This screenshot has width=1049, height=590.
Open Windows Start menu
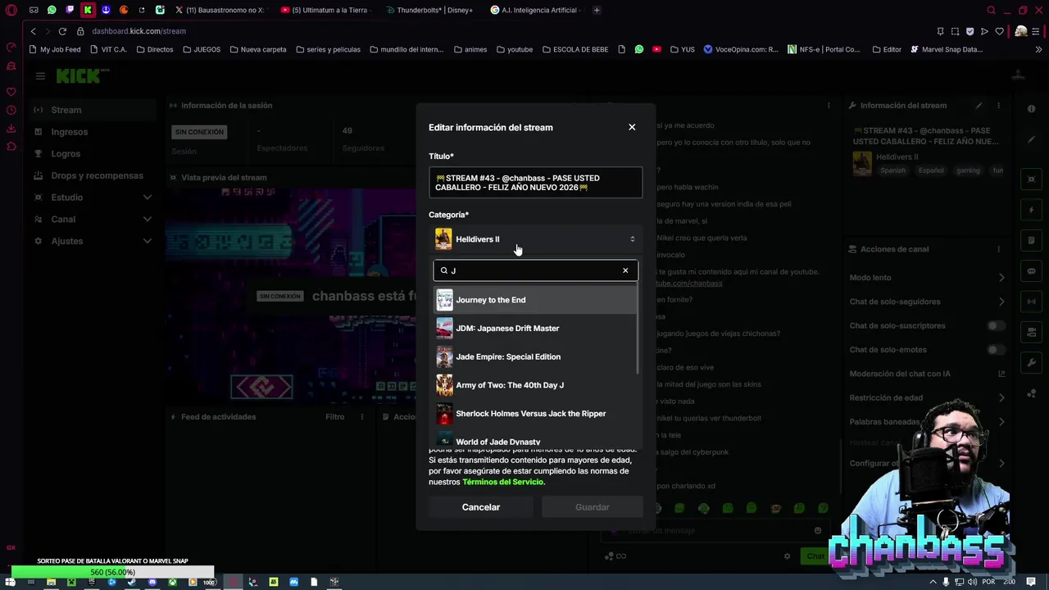pyautogui.click(x=11, y=582)
